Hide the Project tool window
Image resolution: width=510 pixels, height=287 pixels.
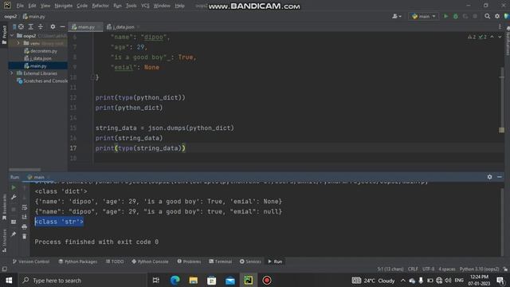click(x=62, y=26)
